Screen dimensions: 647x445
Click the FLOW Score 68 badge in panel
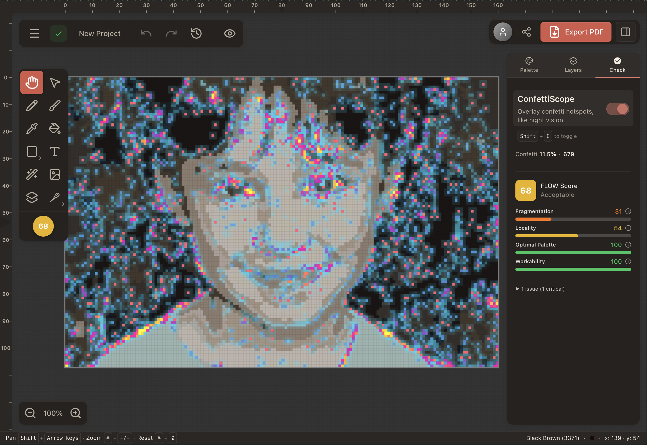[x=526, y=190]
